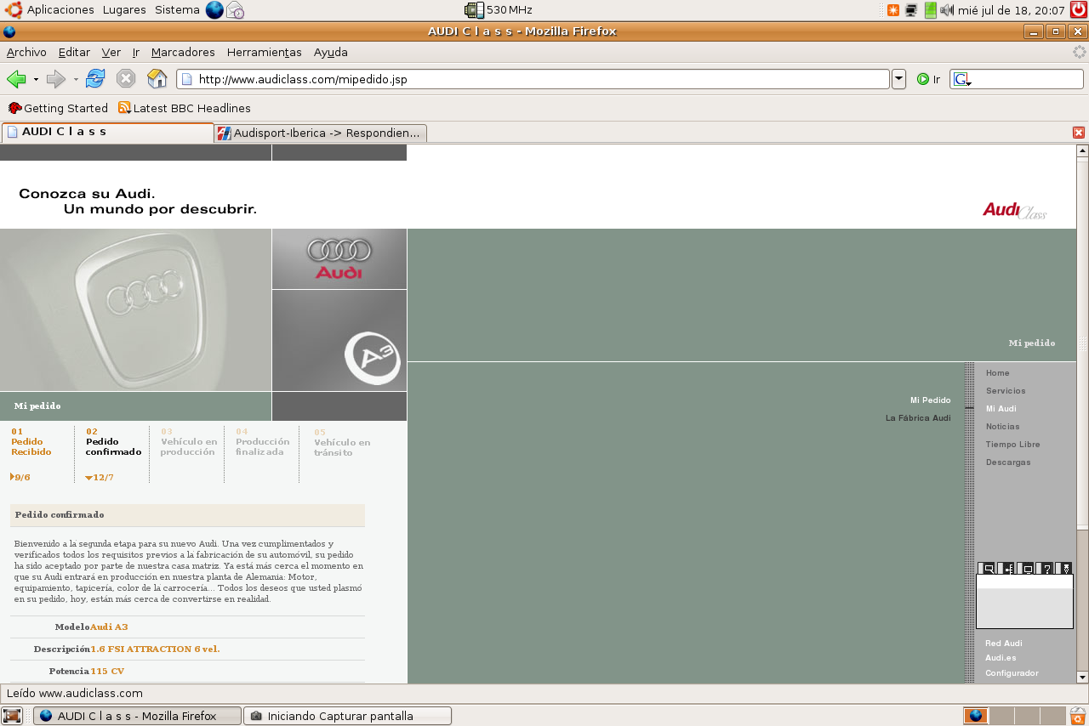1089x726 pixels.
Task: Switch to the AUDI C l a s s tab
Action: pyautogui.click(x=107, y=132)
